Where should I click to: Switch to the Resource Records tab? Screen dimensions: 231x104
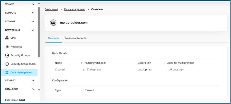coord(75,38)
